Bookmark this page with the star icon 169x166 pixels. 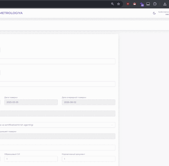(x=118, y=4)
